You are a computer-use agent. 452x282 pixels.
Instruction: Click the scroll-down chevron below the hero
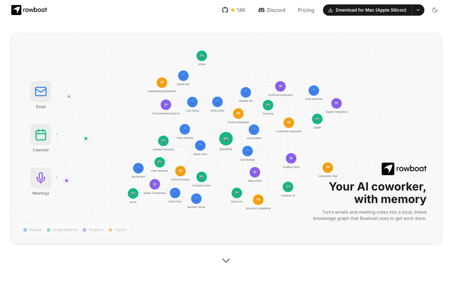tap(226, 261)
